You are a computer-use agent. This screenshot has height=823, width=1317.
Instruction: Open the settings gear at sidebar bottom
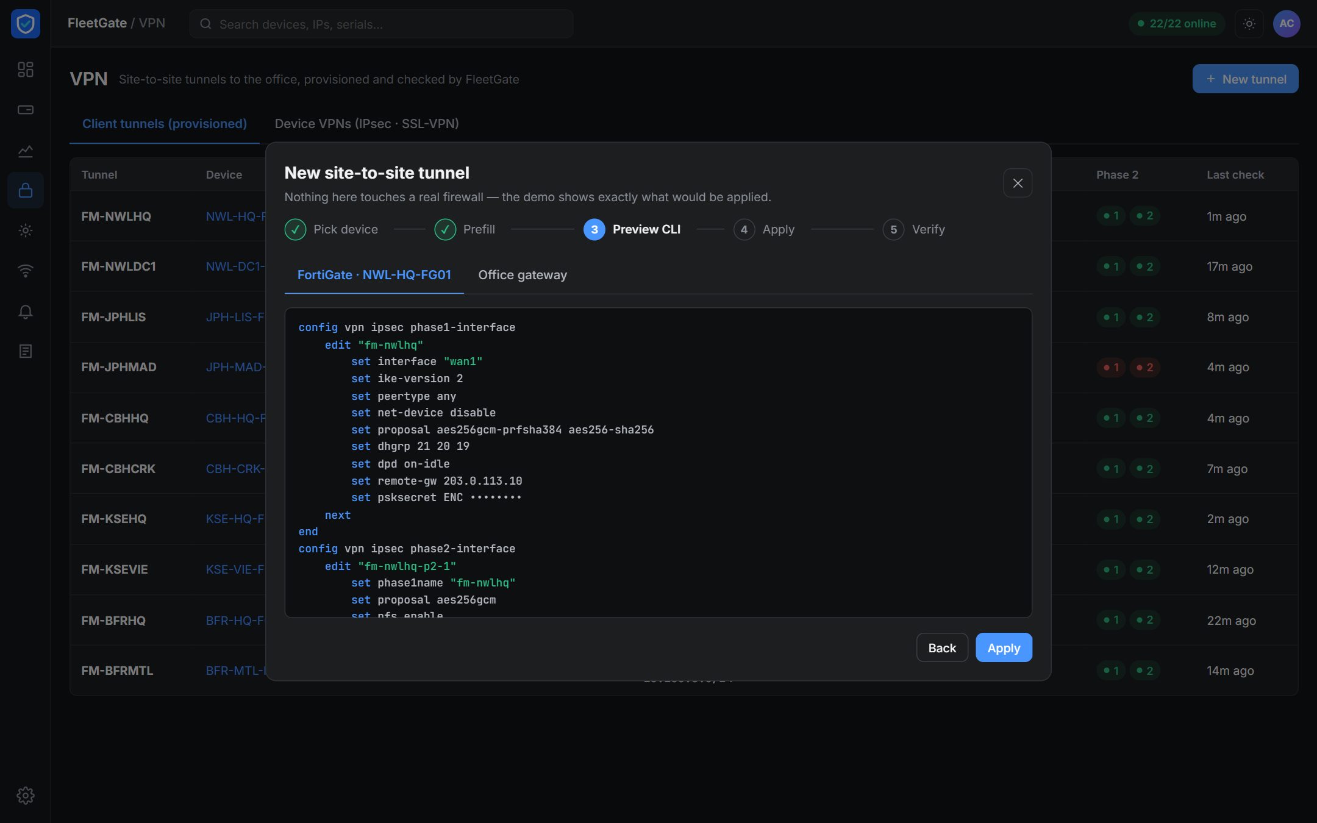(26, 796)
